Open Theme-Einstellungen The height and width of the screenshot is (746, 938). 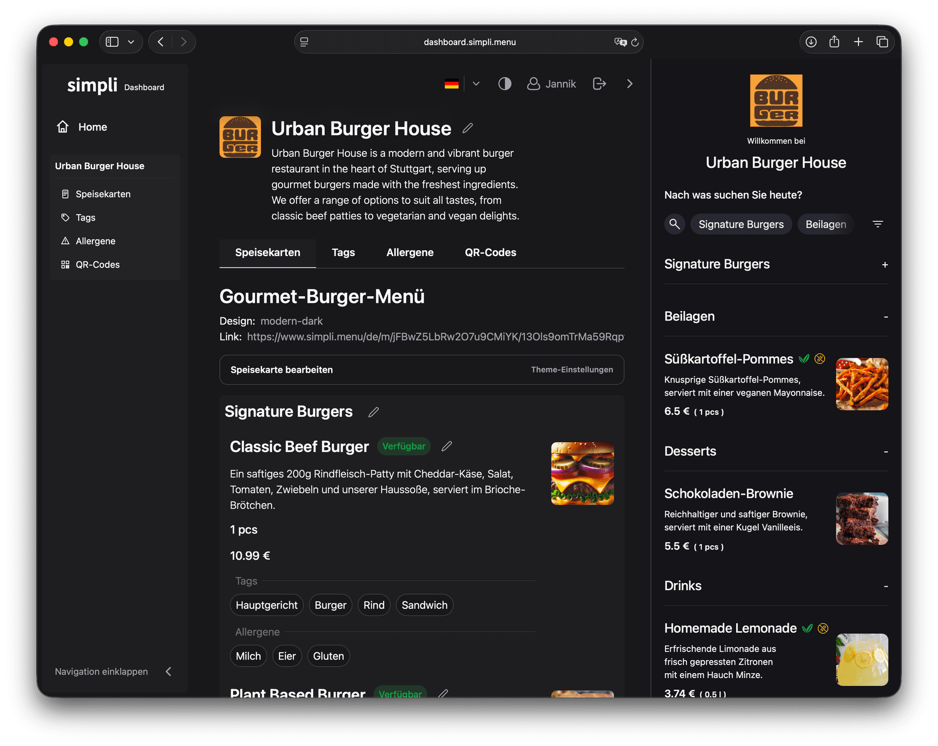572,370
